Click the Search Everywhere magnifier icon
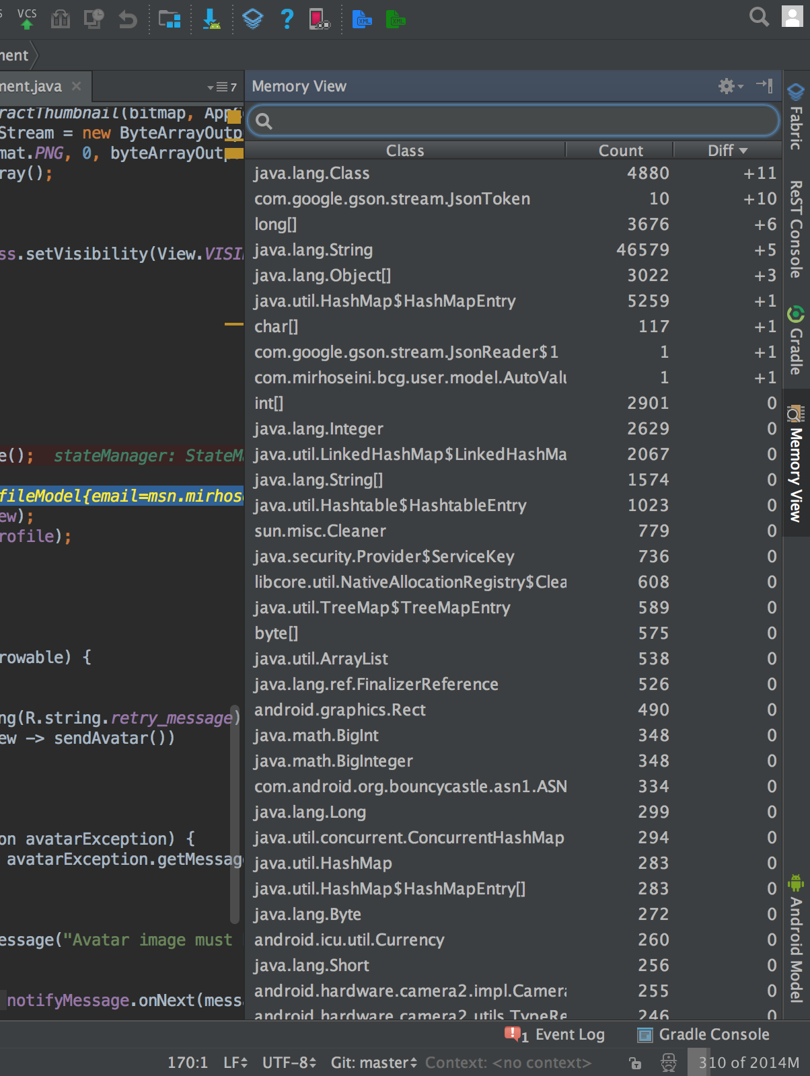The height and width of the screenshot is (1076, 810). (759, 17)
